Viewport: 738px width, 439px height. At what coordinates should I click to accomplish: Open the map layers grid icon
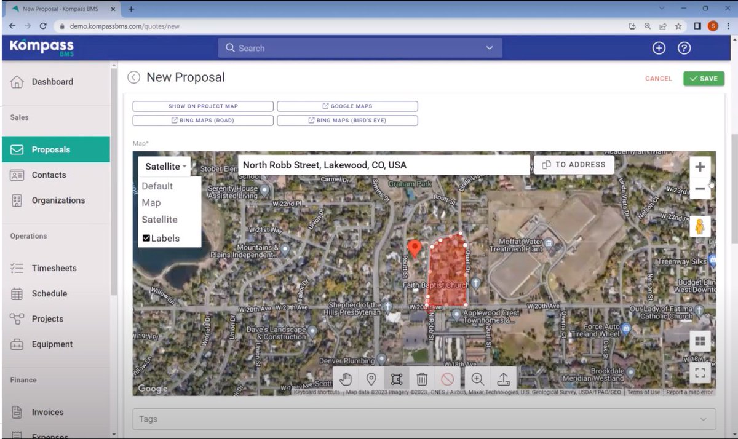700,339
